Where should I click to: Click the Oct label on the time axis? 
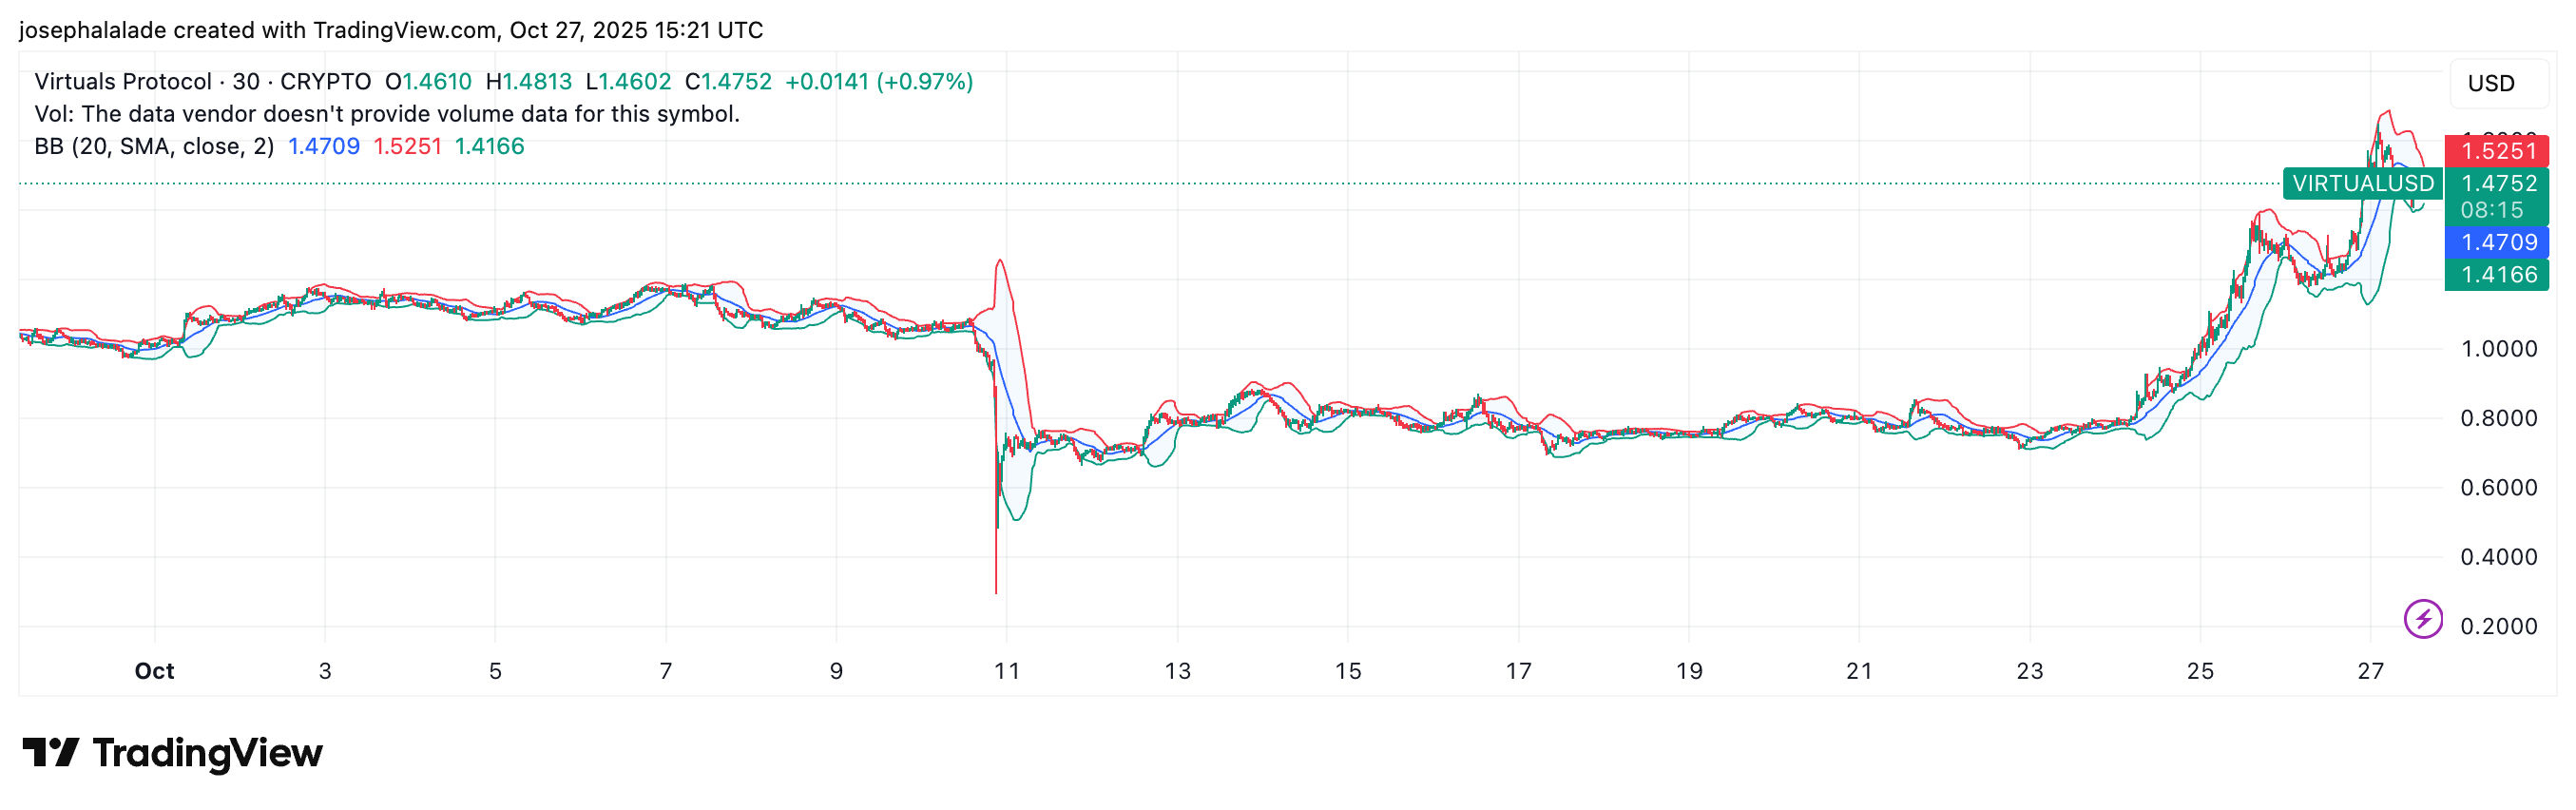point(154,671)
